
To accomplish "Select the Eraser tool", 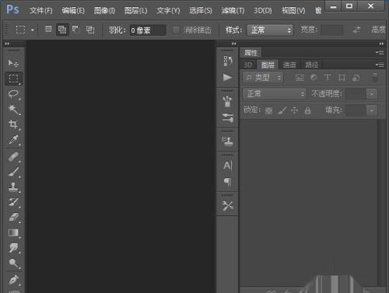I will (x=13, y=217).
